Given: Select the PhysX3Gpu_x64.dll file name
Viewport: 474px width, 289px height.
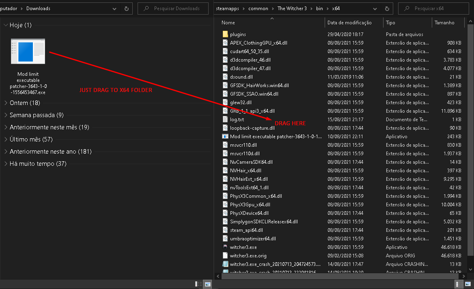Looking at the screenshot, I should click(x=250, y=204).
